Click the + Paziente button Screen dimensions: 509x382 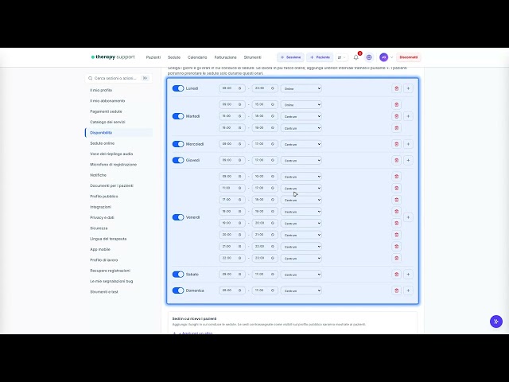tap(320, 57)
